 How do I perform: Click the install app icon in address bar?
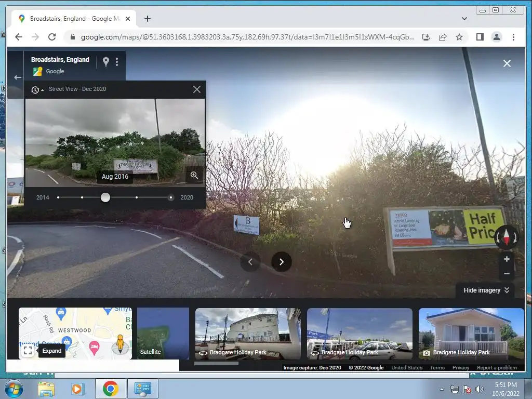point(426,37)
